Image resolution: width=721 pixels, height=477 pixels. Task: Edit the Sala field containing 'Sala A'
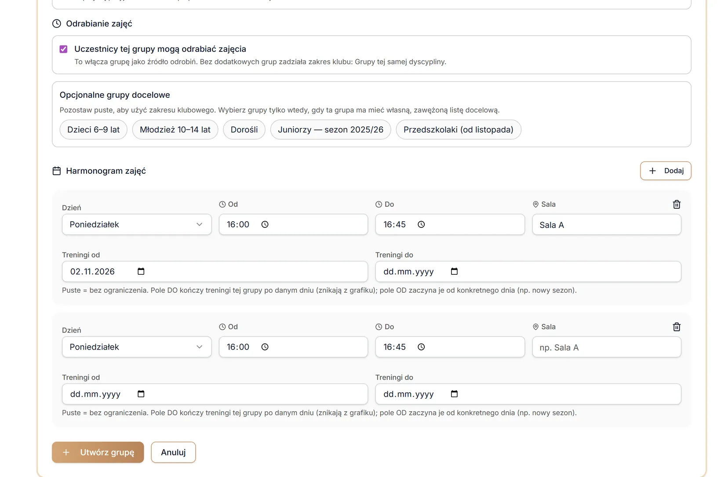pyautogui.click(x=607, y=225)
